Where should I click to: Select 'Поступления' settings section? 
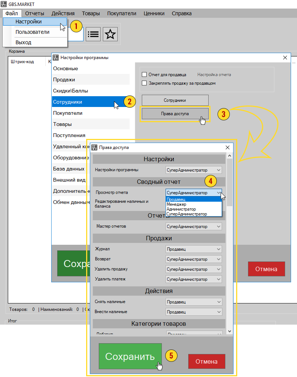[x=91, y=135]
